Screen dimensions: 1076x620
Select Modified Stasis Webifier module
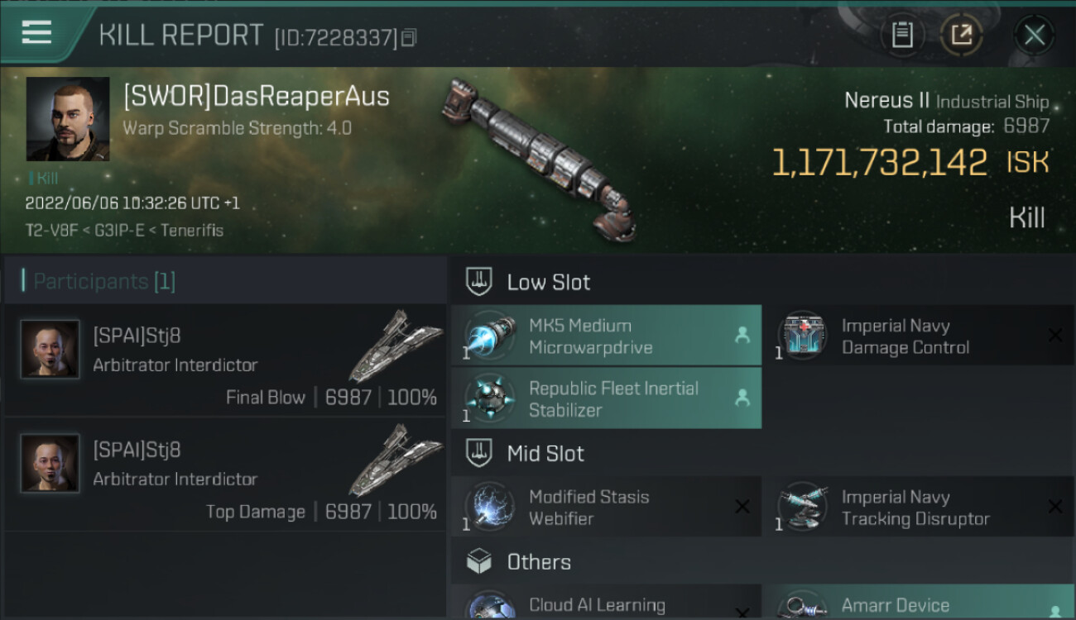pos(606,507)
